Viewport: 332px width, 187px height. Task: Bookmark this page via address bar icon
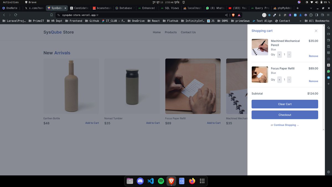pyautogui.click(x=51, y=15)
